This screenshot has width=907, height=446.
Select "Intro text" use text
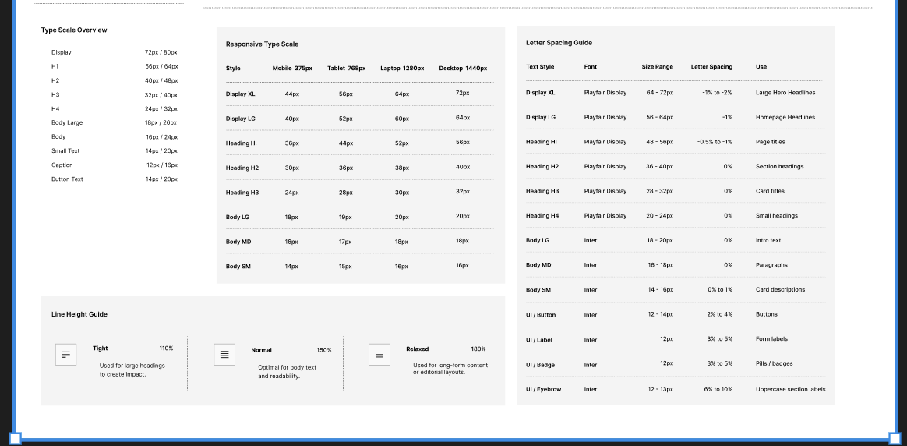(x=768, y=240)
